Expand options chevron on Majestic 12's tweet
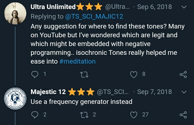The width and height of the screenshot is (194, 125). coord(184,92)
